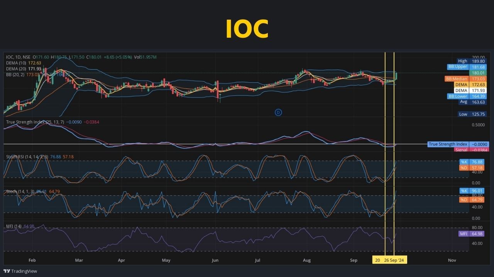
Task: Click the Vol 51.957M value
Action: point(145,57)
